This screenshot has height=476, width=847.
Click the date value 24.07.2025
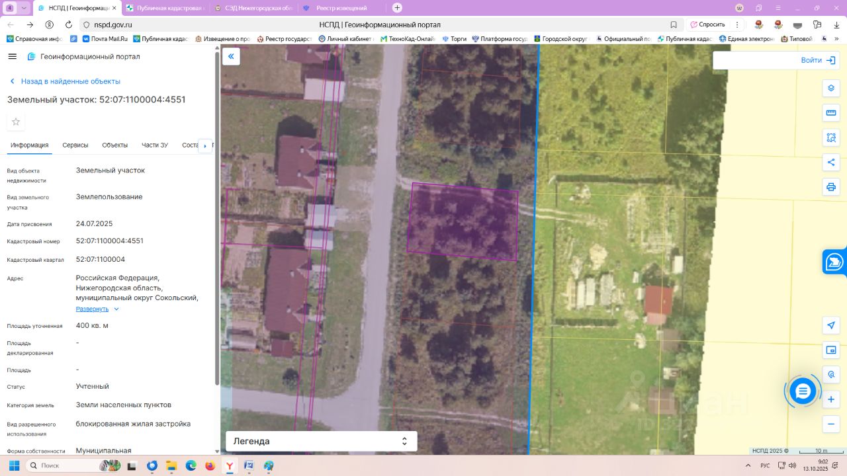point(95,223)
